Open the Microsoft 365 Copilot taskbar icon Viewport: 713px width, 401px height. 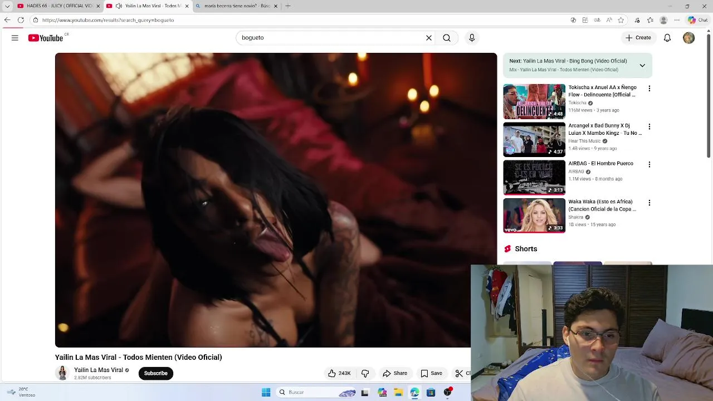(382, 392)
